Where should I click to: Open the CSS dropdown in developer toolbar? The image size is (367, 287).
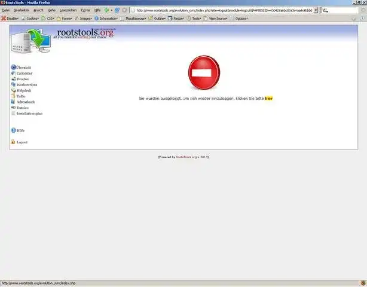point(48,19)
